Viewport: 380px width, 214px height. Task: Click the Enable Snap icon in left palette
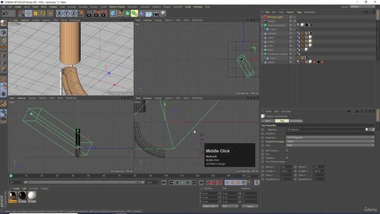coord(4,103)
